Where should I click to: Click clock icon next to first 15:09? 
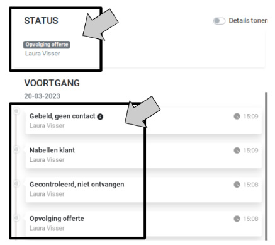[x=237, y=117]
